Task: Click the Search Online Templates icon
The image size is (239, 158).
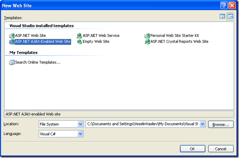Action: [12, 63]
